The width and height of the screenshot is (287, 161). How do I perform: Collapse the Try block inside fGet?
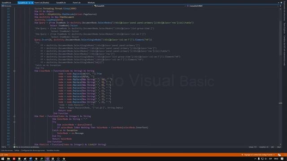click(x=14, y=122)
